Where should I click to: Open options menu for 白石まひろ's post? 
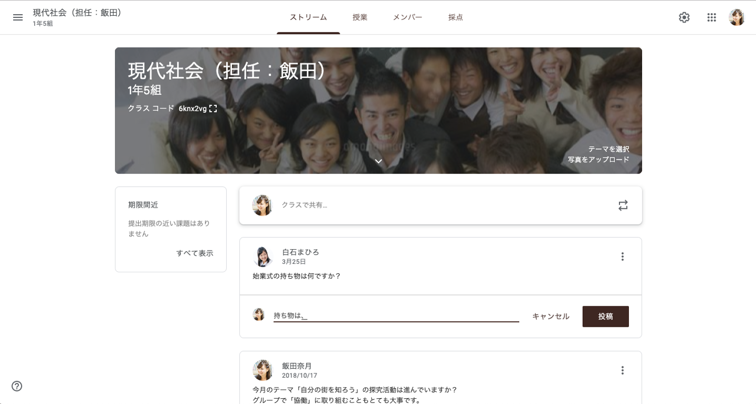(x=623, y=257)
